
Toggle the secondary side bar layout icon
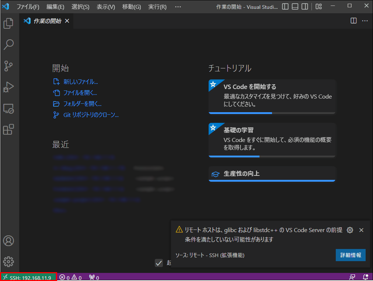[305, 6]
